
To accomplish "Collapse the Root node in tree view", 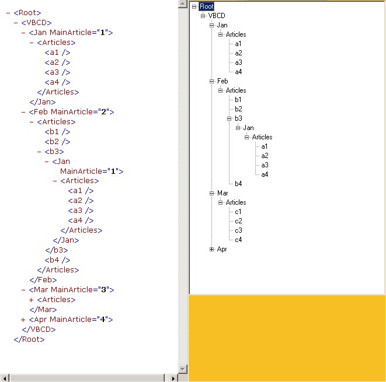I will (x=194, y=6).
